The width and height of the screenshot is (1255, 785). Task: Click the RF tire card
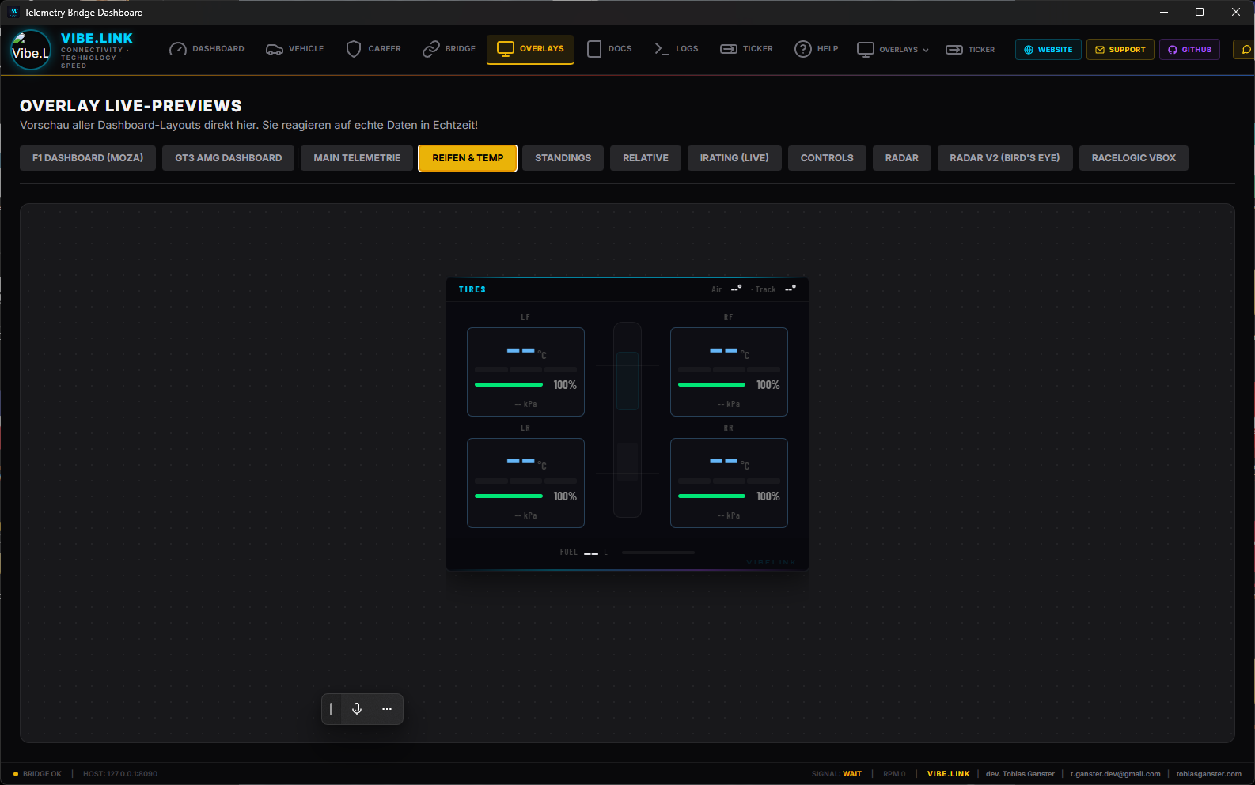click(729, 372)
